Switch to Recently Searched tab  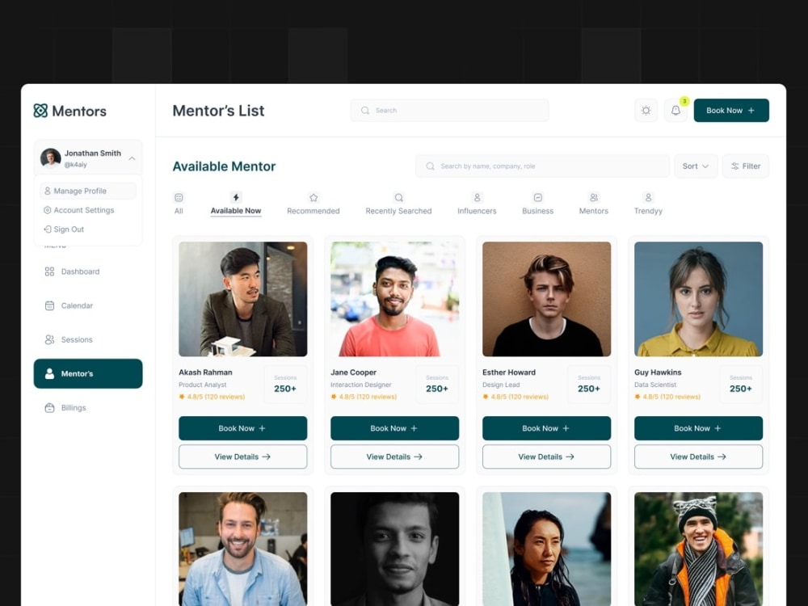(x=399, y=204)
